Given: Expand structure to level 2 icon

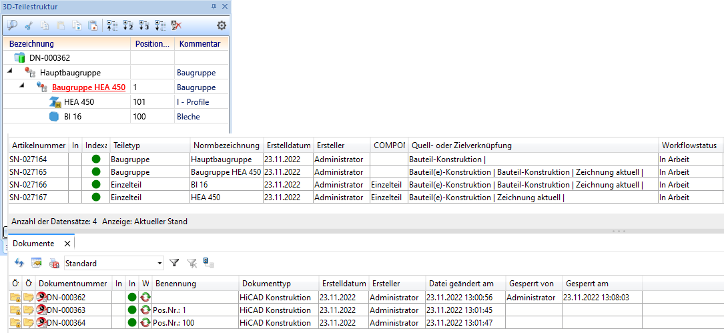Looking at the screenshot, I should pyautogui.click(x=128, y=26).
